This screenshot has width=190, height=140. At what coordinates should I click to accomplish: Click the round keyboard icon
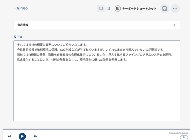pos(117,8)
